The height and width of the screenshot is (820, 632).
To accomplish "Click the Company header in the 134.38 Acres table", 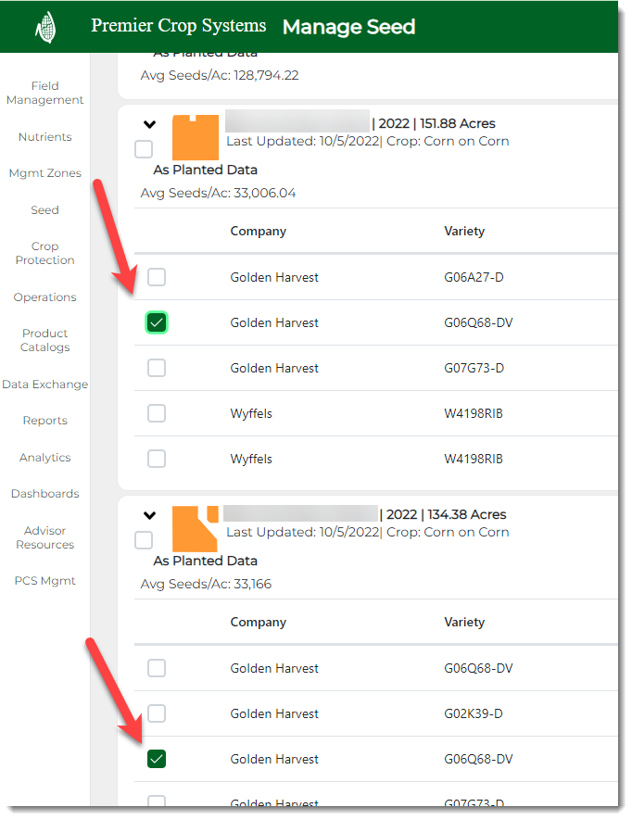I will pyautogui.click(x=259, y=623).
